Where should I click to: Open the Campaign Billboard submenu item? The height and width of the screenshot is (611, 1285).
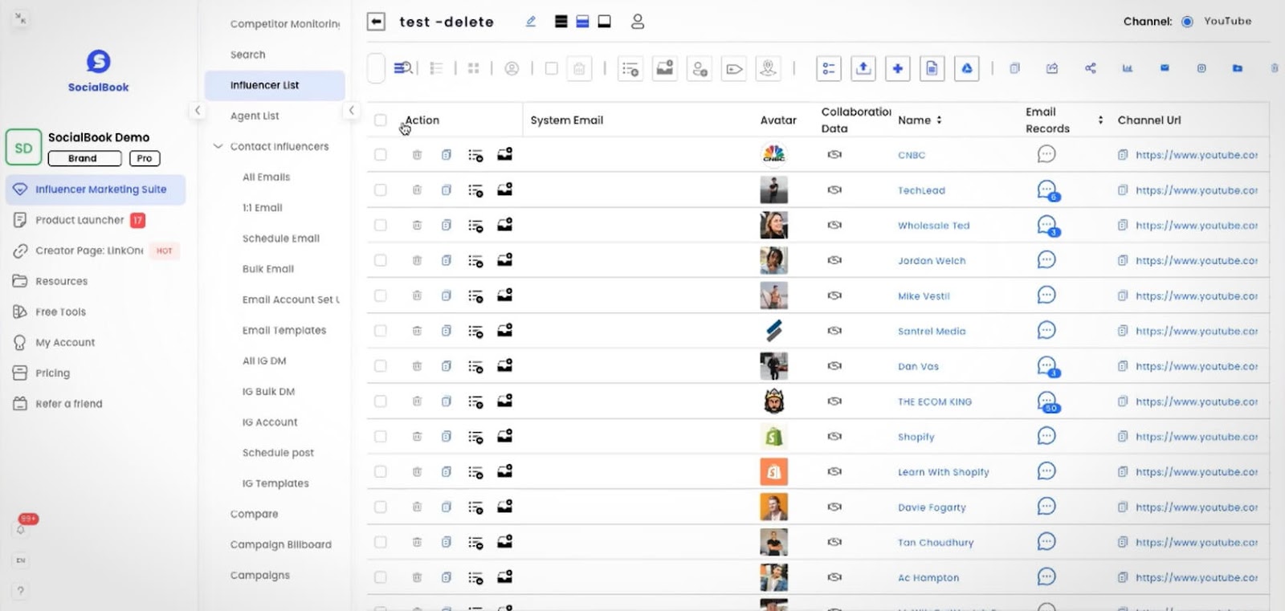281,544
